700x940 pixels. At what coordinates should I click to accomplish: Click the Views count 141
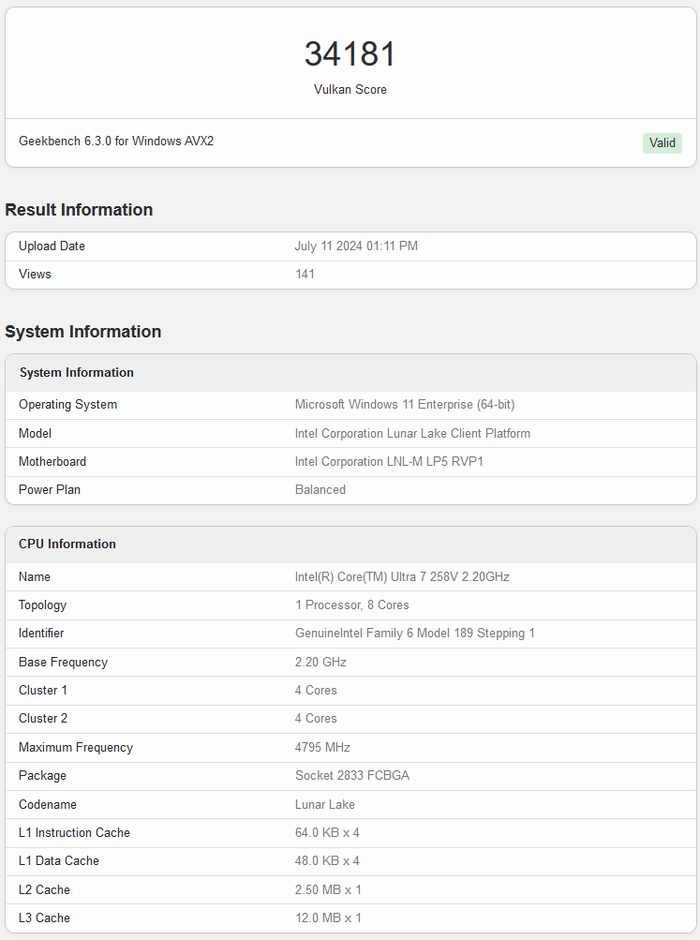(x=305, y=275)
